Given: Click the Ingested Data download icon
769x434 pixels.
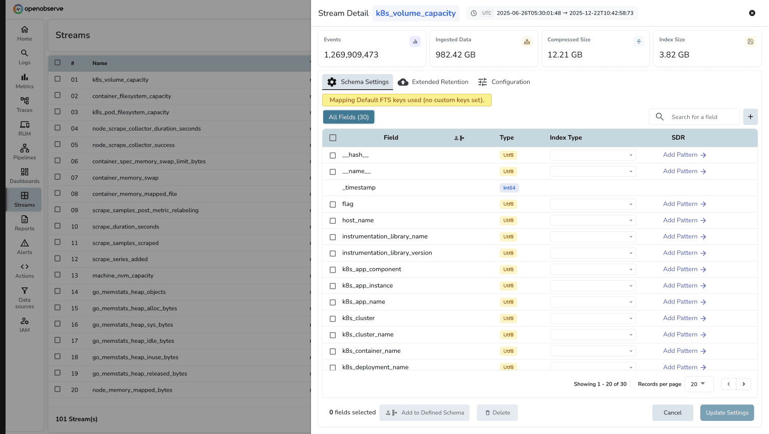Looking at the screenshot, I should [527, 41].
